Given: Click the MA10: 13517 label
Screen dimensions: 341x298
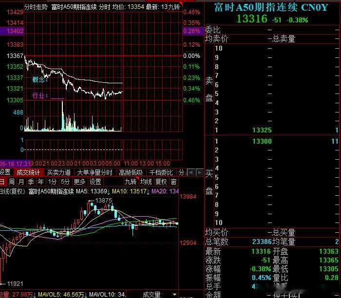Looking at the screenshot, I should 130,191.
